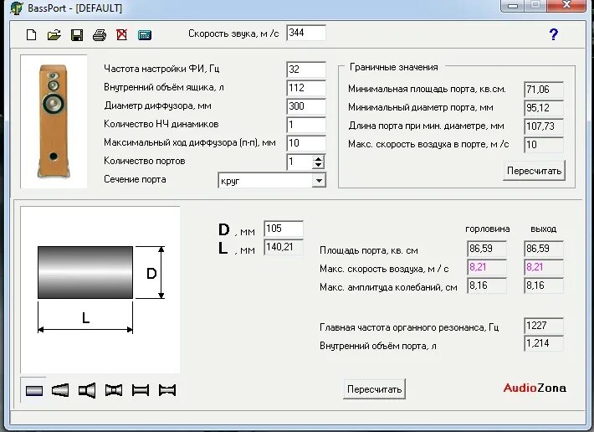Click the loudspeaker cabinet picture
The image size is (594, 432).
click(x=54, y=121)
